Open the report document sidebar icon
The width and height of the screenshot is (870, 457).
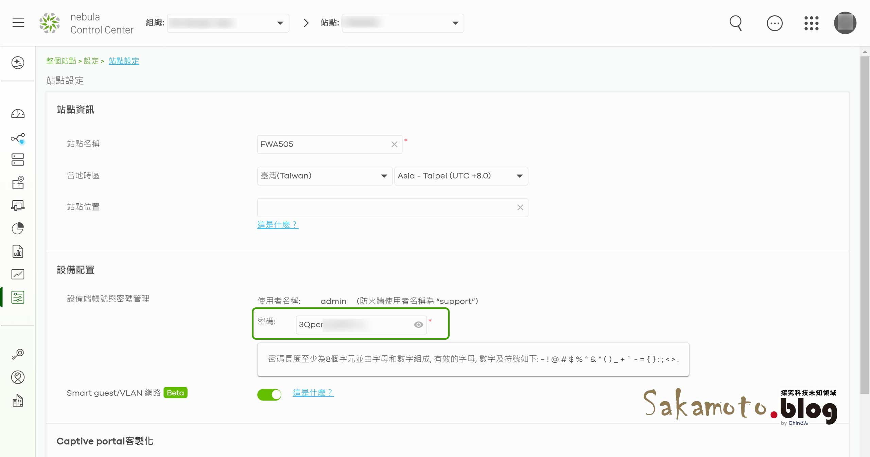pyautogui.click(x=18, y=251)
